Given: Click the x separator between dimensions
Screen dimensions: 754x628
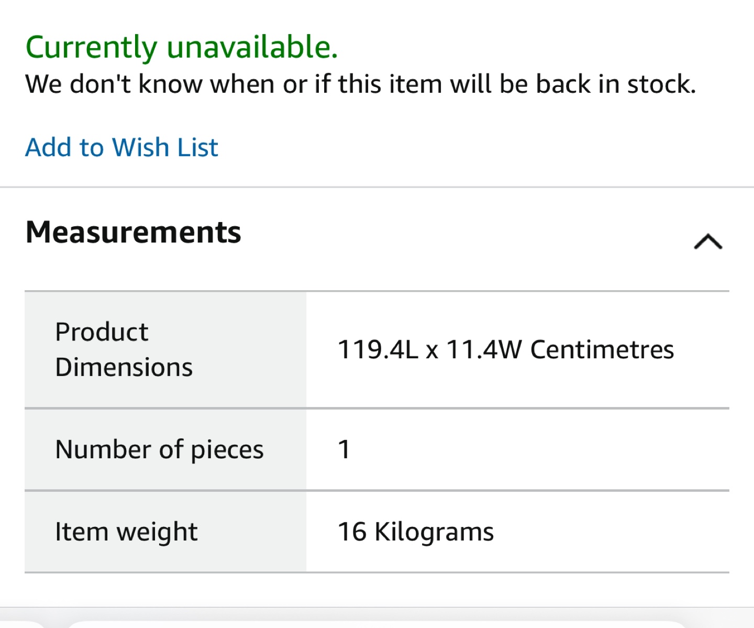Looking at the screenshot, I should pos(432,351).
